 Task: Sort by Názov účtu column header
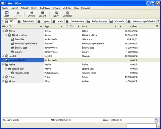[x=22, y=26]
